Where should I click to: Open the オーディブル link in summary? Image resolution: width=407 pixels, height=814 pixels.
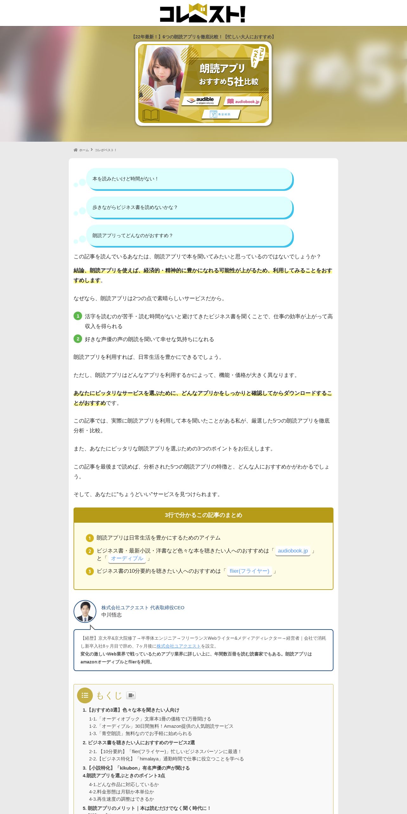127,559
